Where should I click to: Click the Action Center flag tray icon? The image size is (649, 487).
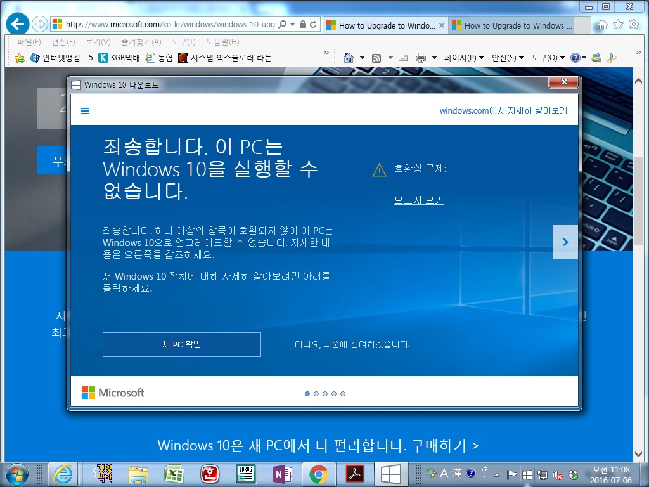[x=511, y=474]
